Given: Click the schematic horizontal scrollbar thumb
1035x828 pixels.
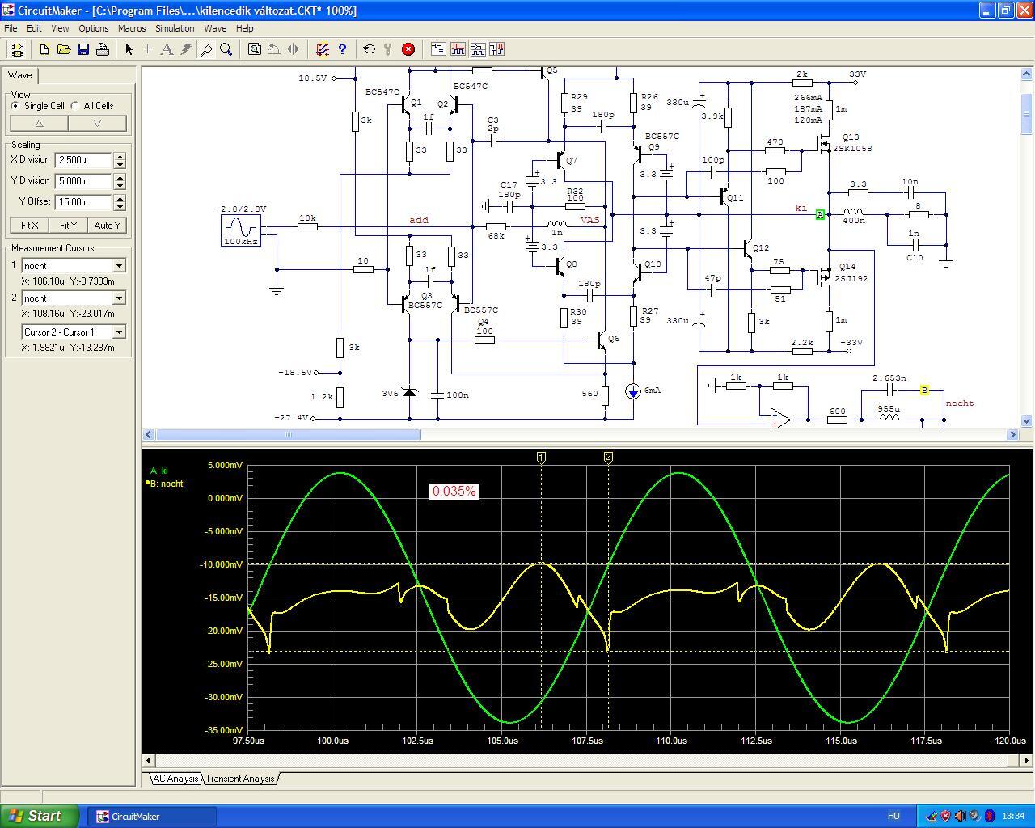Looking at the screenshot, I should pos(289,435).
